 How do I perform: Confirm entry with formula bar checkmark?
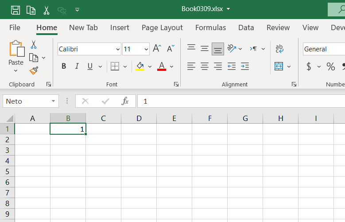tap(105, 101)
